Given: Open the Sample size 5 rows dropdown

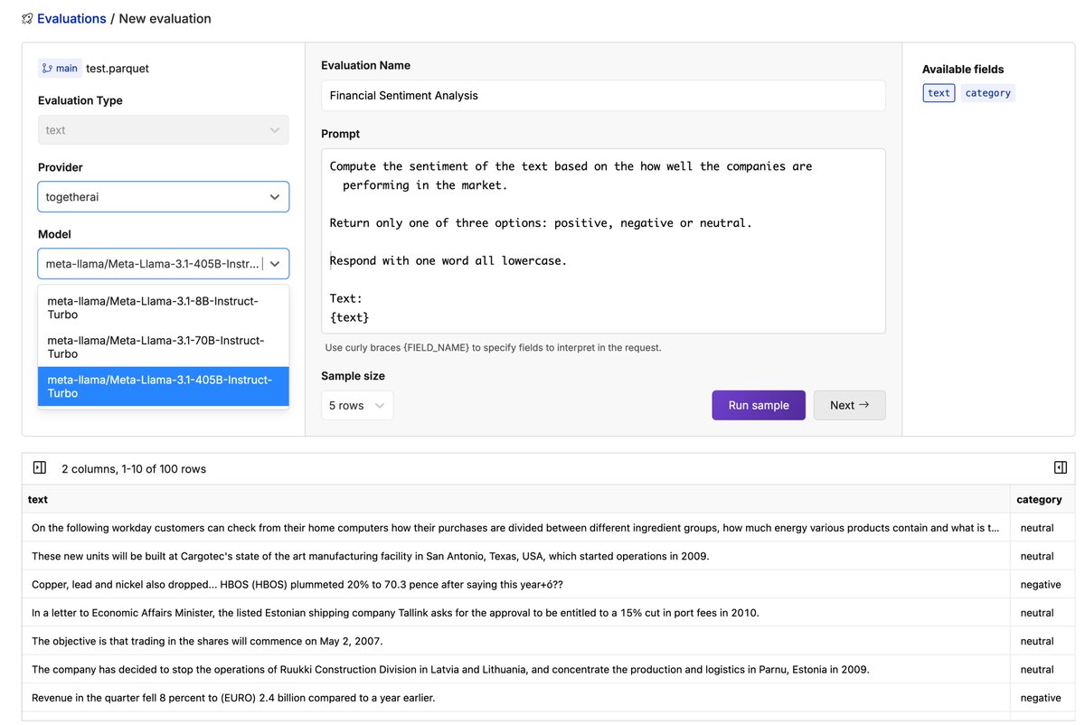Looking at the screenshot, I should 357,405.
